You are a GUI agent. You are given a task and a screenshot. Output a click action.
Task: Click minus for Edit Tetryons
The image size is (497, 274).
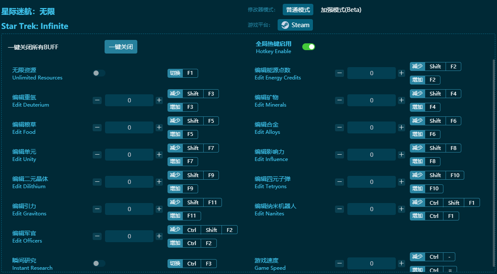[x=339, y=182]
